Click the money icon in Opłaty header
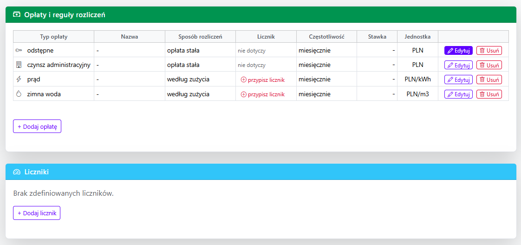This screenshot has width=521, height=245. click(16, 15)
